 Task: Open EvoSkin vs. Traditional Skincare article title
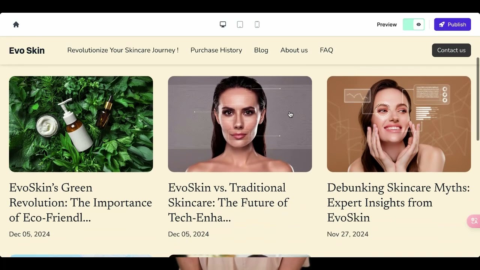[228, 203]
